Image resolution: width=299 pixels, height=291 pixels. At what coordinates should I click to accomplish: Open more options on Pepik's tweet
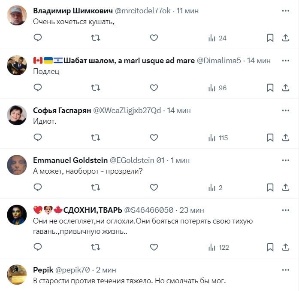coord(286,270)
